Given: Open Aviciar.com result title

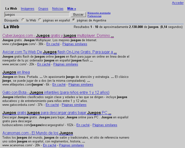Looking at the screenshot, I should (60, 52).
